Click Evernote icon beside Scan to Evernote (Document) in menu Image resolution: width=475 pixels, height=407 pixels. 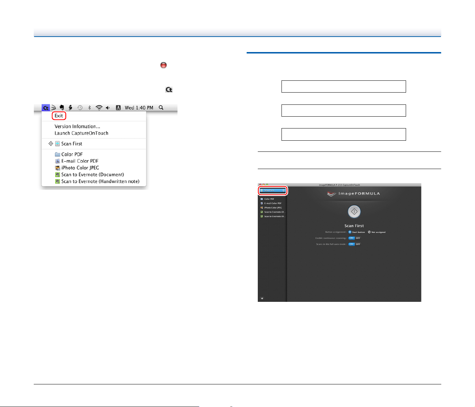tap(57, 175)
